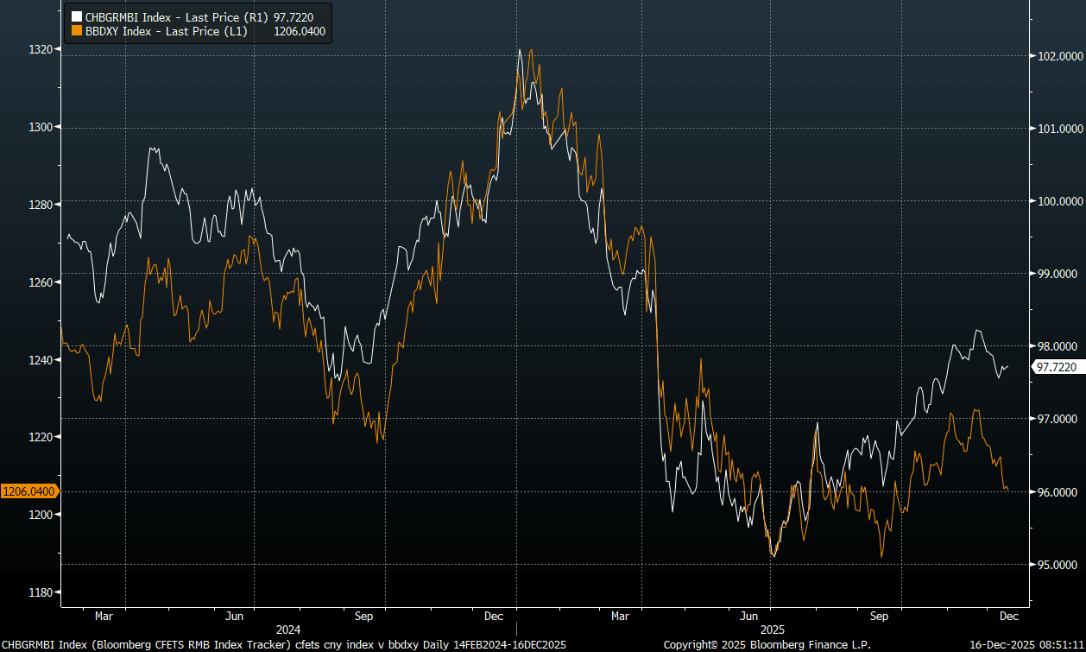The height and width of the screenshot is (652, 1086).
Task: Click the white CHBGRMBI legend color swatch
Action: point(76,16)
